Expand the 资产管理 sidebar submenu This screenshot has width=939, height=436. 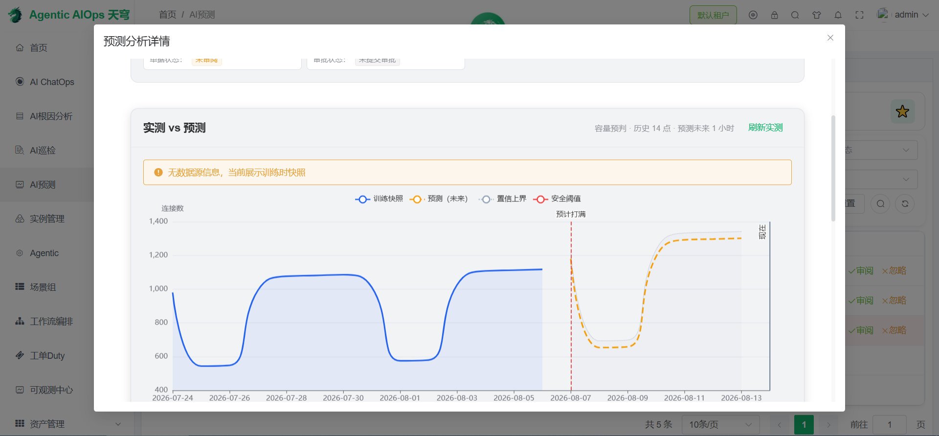[x=118, y=424]
